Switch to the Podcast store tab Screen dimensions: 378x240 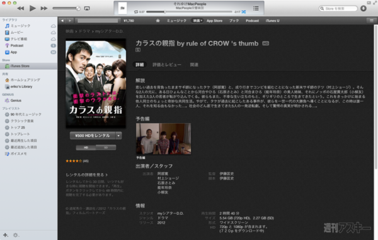[252, 21]
